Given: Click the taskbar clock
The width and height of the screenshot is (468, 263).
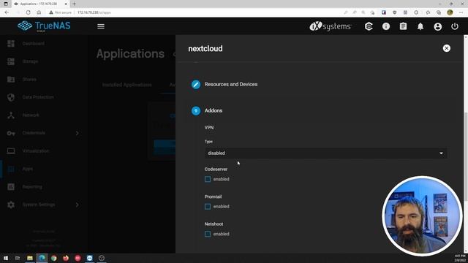Looking at the screenshot, I should 460,258.
